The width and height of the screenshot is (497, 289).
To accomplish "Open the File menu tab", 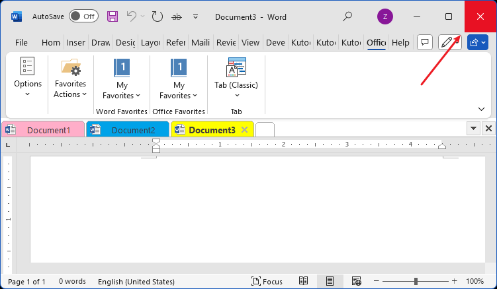I will tap(21, 42).
